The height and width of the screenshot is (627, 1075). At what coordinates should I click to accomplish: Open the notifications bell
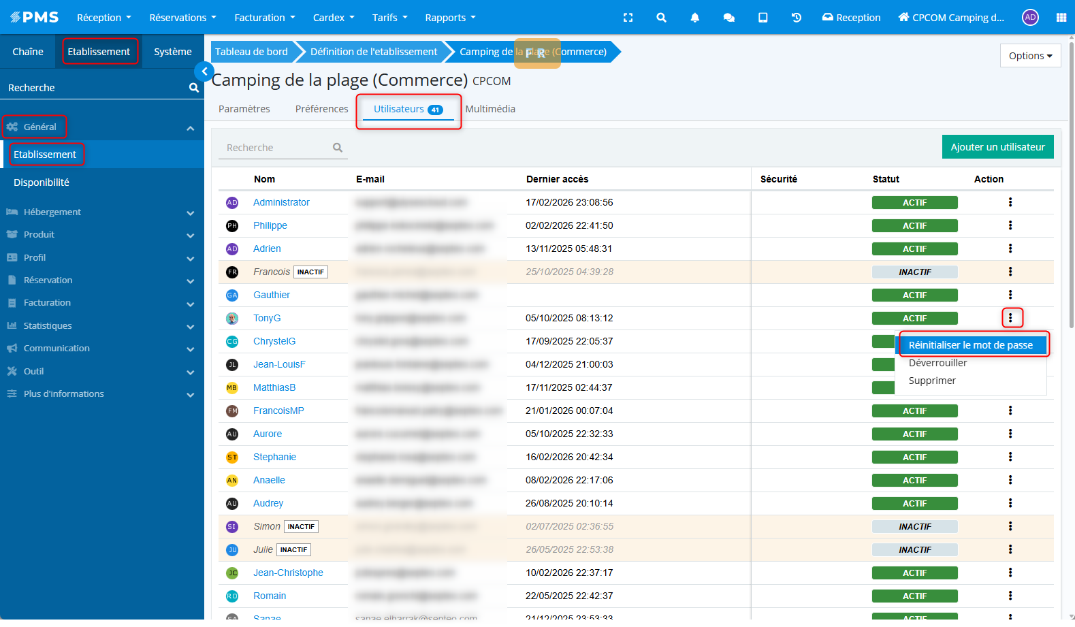pyautogui.click(x=694, y=18)
